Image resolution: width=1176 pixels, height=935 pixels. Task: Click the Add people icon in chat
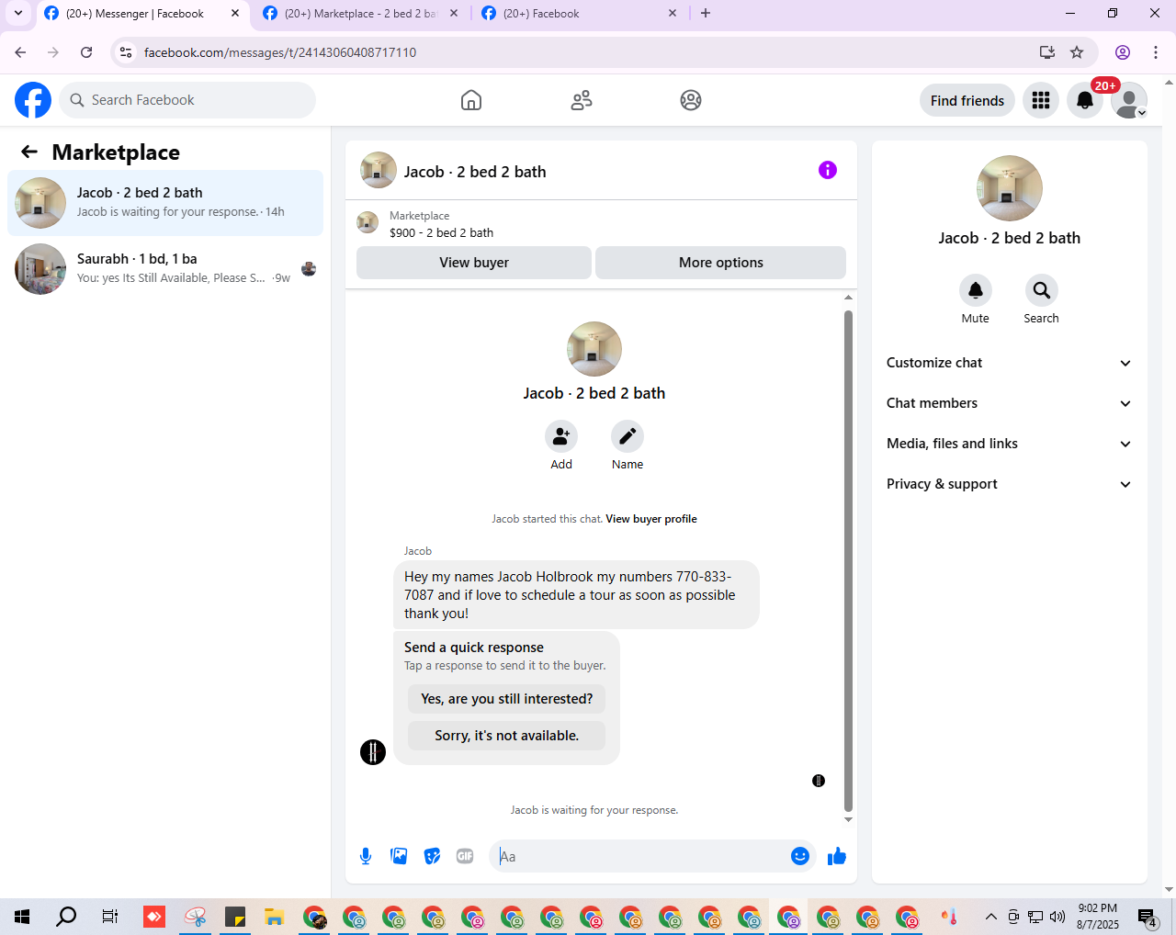[561, 436]
